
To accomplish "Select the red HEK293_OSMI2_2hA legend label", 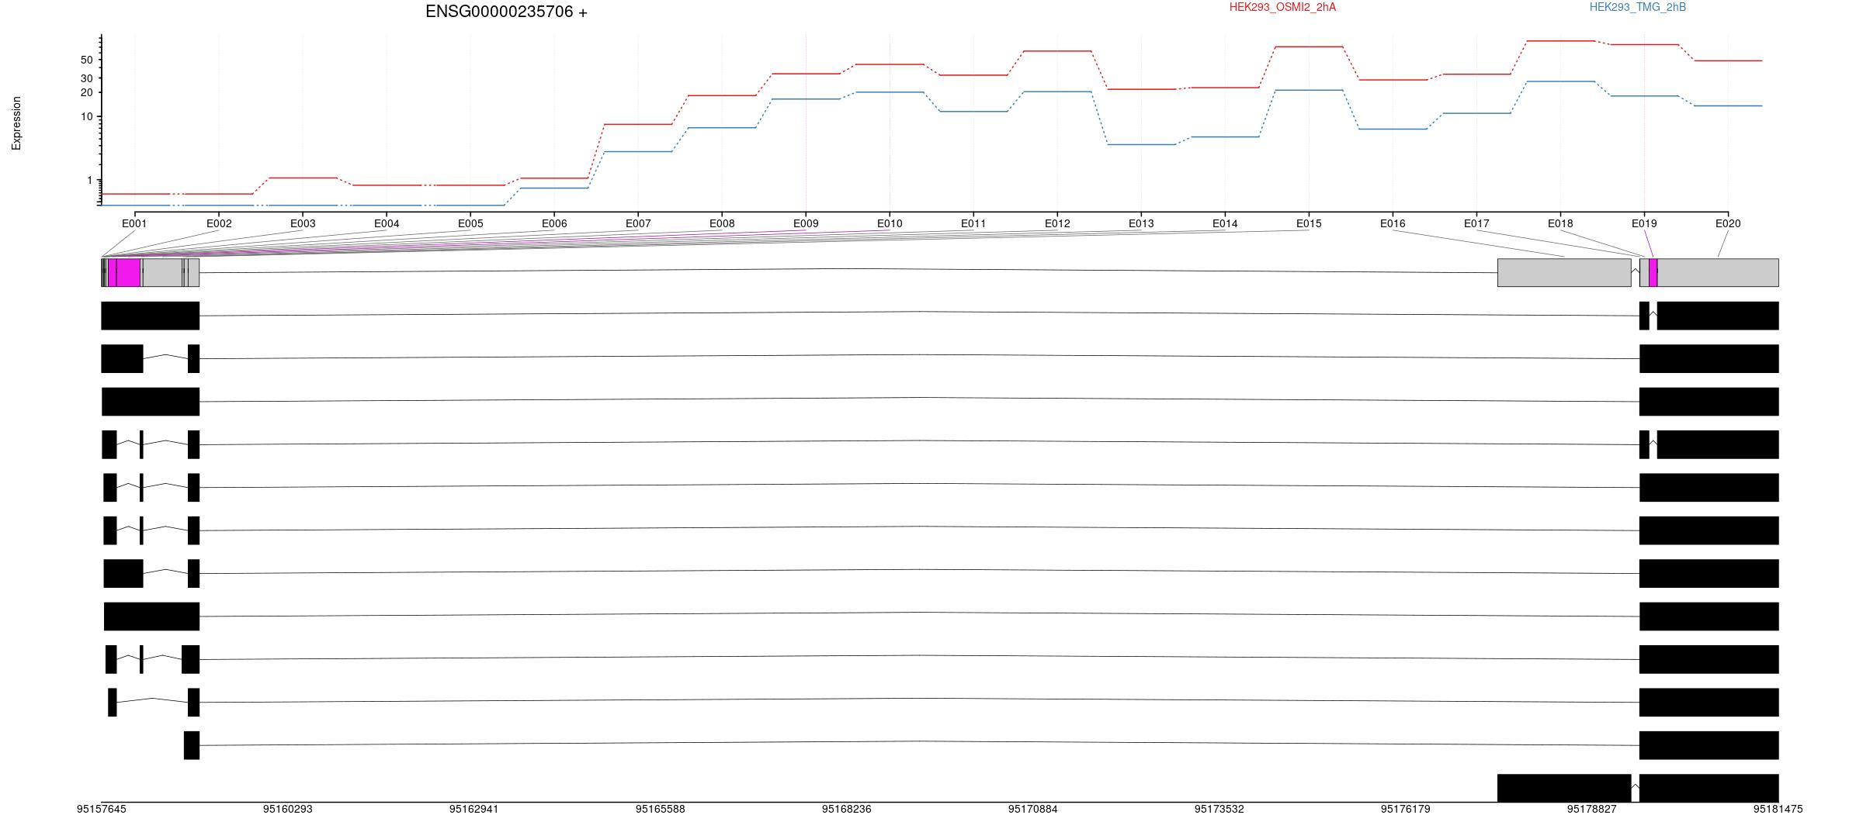I will click(x=1282, y=7).
